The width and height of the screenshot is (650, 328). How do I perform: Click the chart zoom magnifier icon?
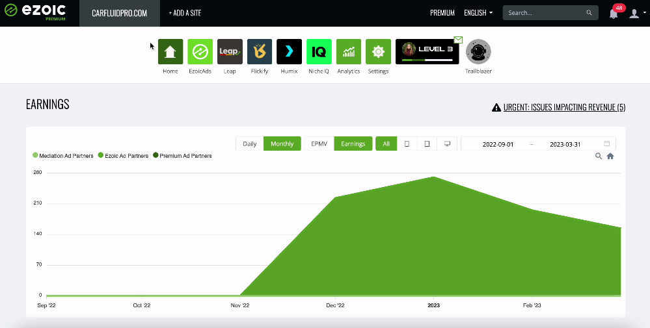pos(599,156)
